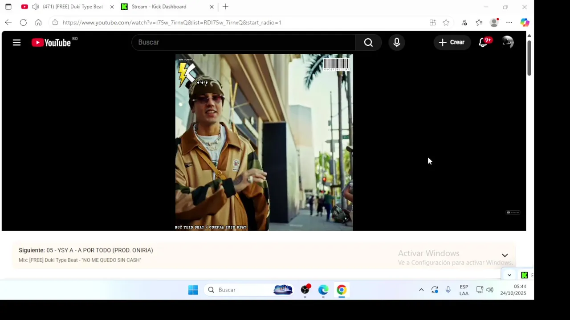Open the Crear create menu
Image resolution: width=570 pixels, height=320 pixels.
(x=452, y=42)
